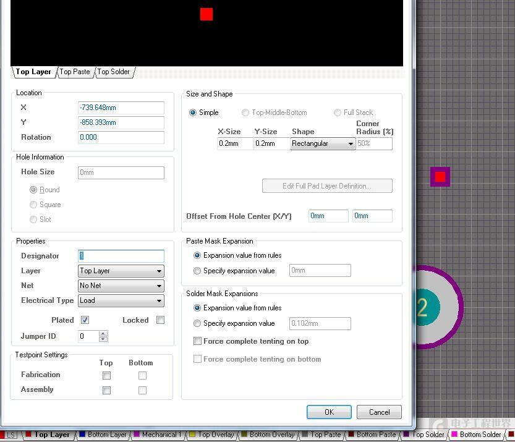This screenshot has height=442, width=515.
Task: Select the Simple size and shape option
Action: tap(203, 113)
